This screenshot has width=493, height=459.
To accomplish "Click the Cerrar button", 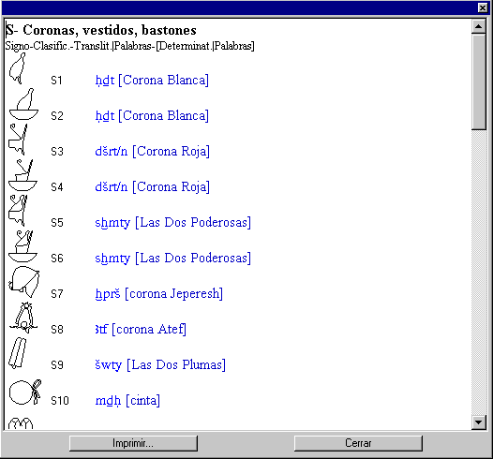I will click(358, 443).
